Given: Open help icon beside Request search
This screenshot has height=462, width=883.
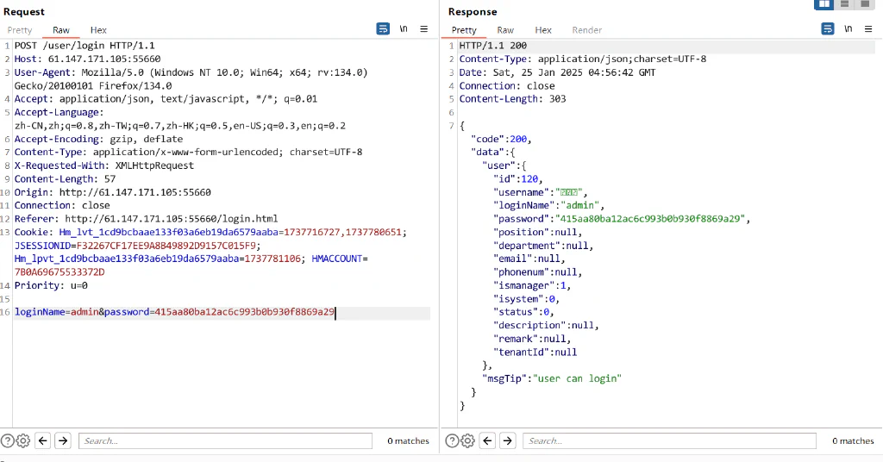Looking at the screenshot, I should (x=7, y=440).
